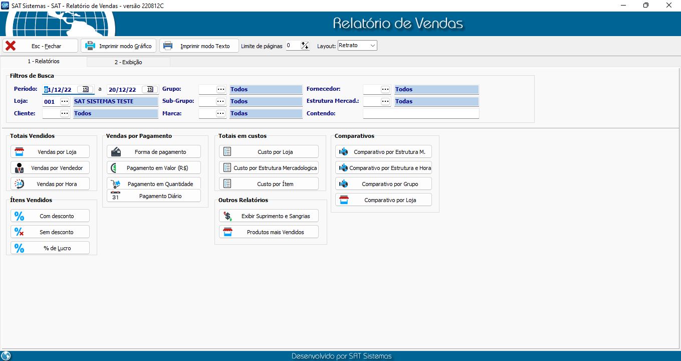Click the Esc - Fechar button

40,46
